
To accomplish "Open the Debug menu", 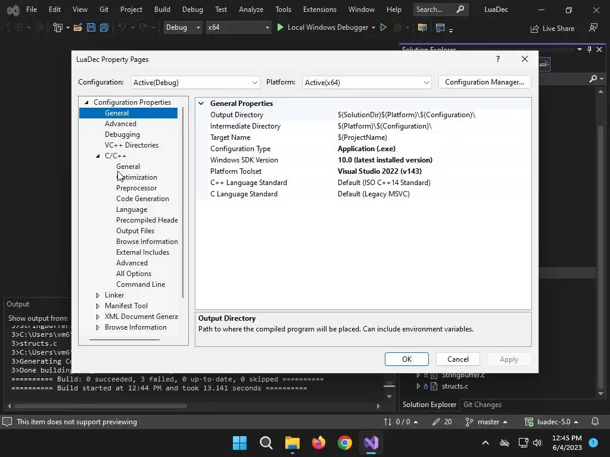I will click(192, 10).
